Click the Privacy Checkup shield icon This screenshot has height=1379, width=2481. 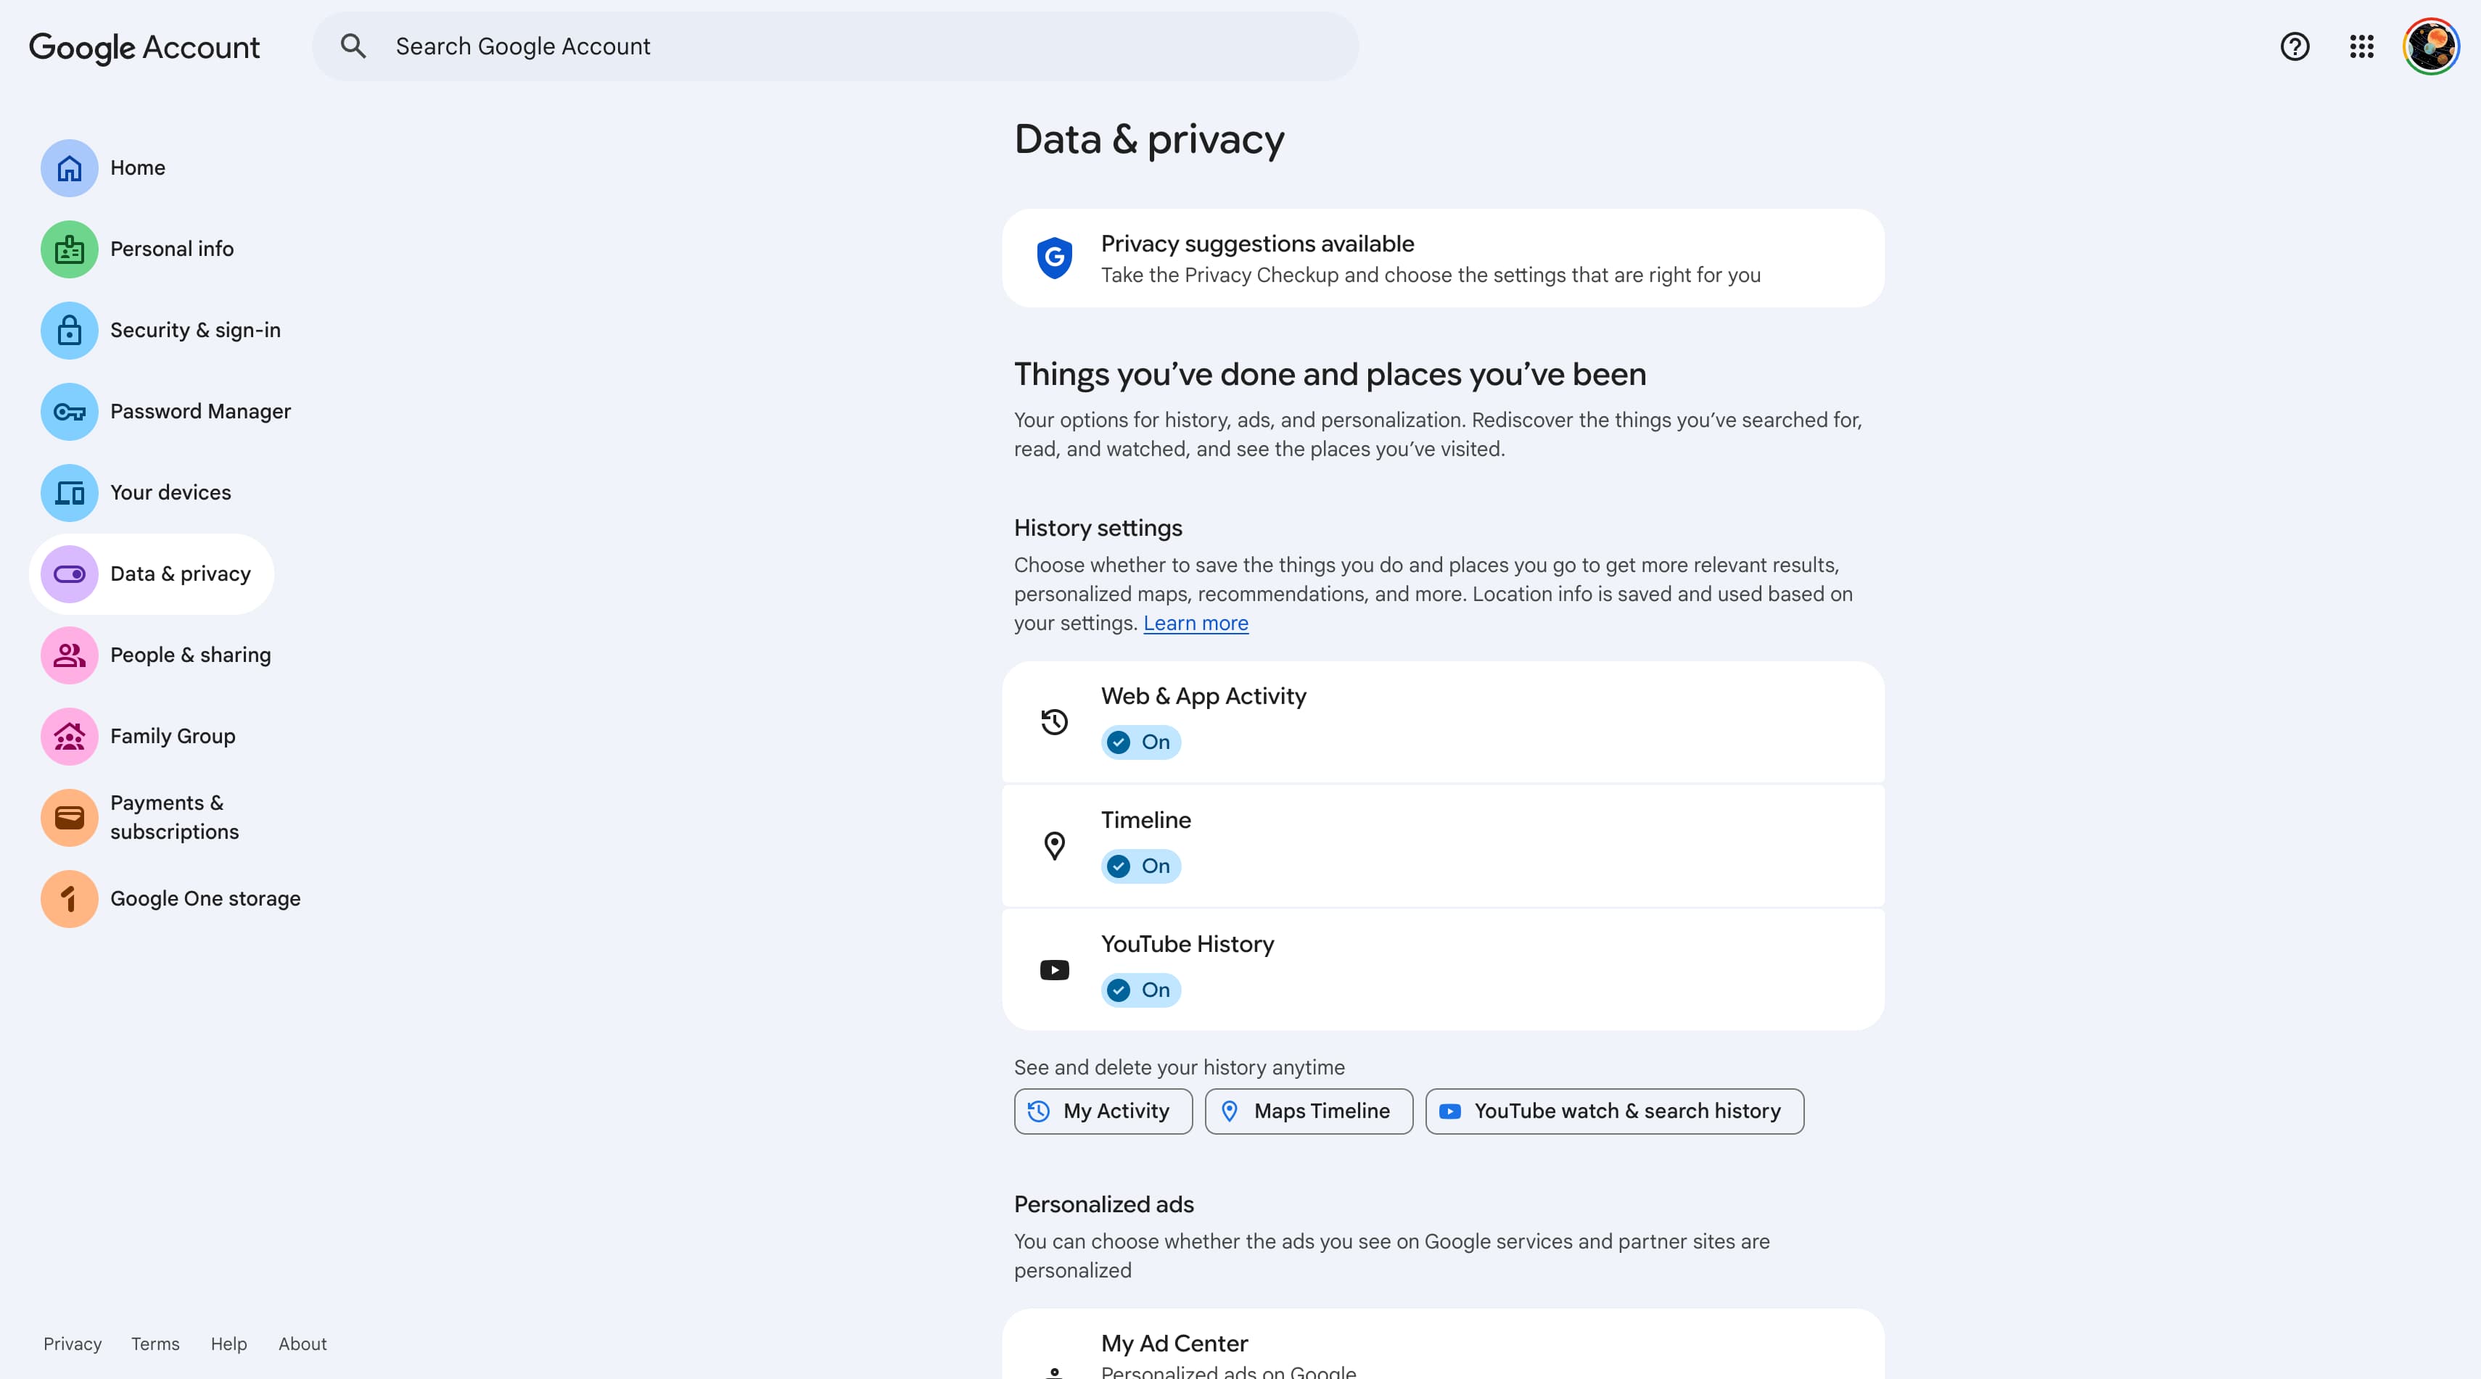[x=1055, y=258]
